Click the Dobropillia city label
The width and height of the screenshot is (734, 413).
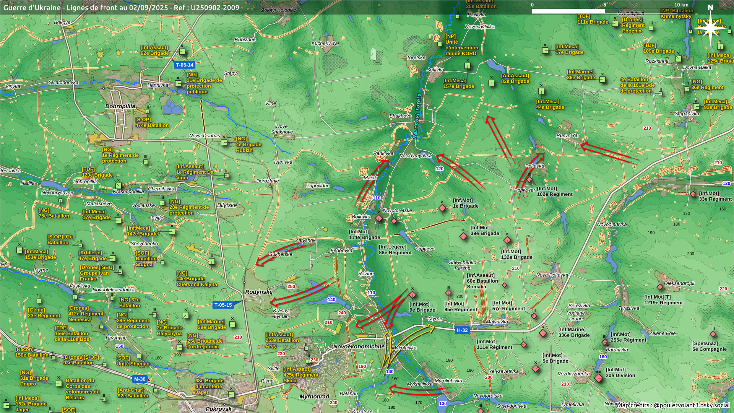(120, 106)
